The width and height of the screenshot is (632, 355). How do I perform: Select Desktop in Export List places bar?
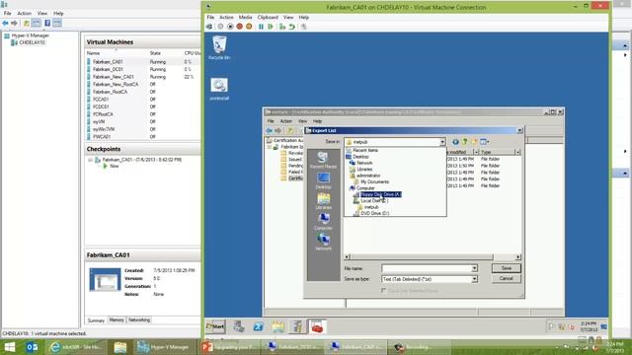[x=323, y=180]
